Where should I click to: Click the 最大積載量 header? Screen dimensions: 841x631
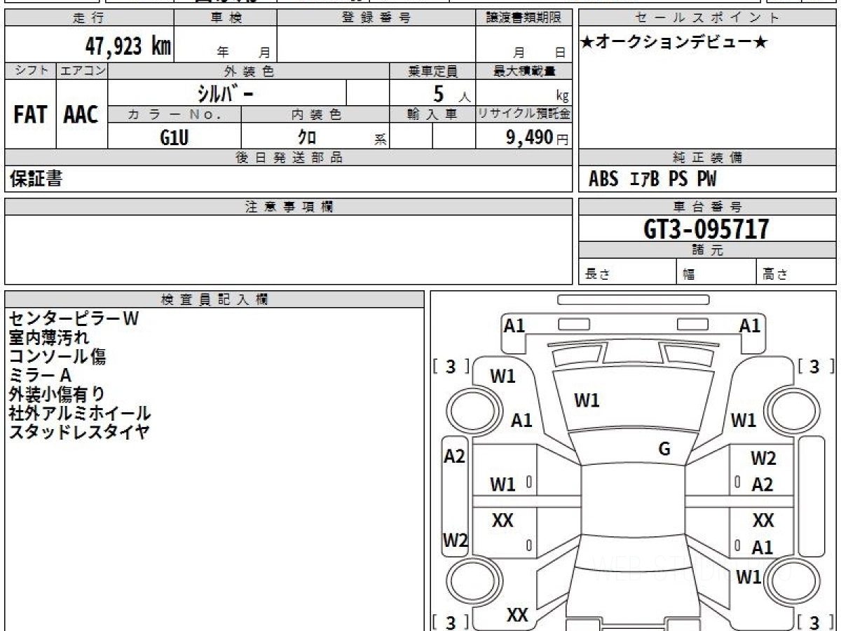[x=524, y=71]
